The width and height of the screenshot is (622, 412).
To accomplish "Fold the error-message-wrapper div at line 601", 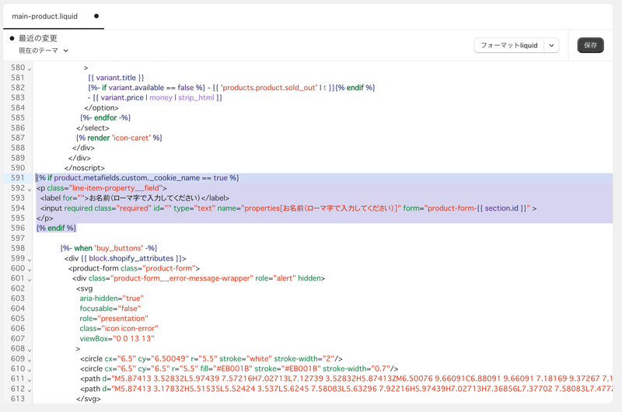I will pos(30,278).
